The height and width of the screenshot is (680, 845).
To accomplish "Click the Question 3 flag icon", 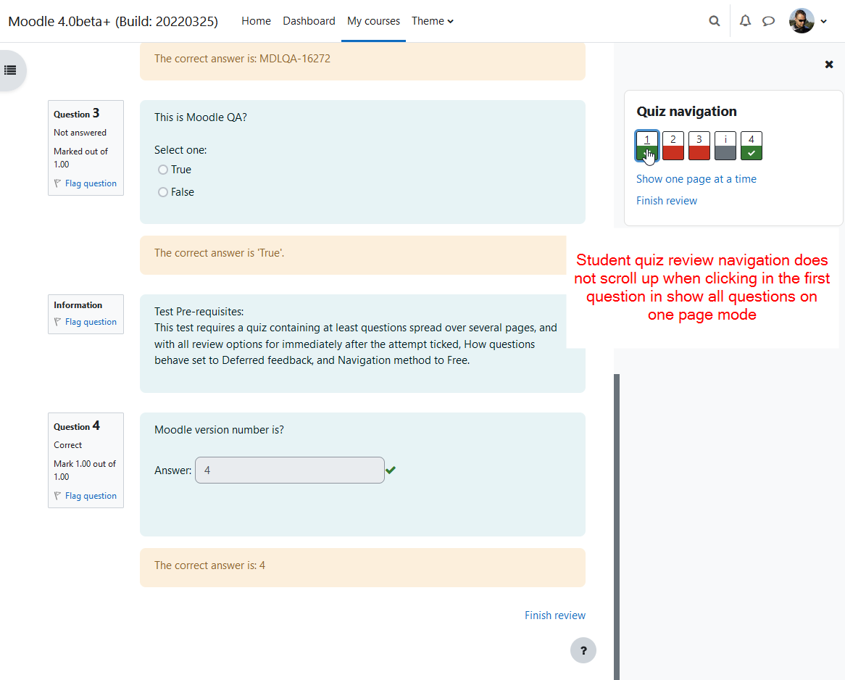I will tap(58, 183).
